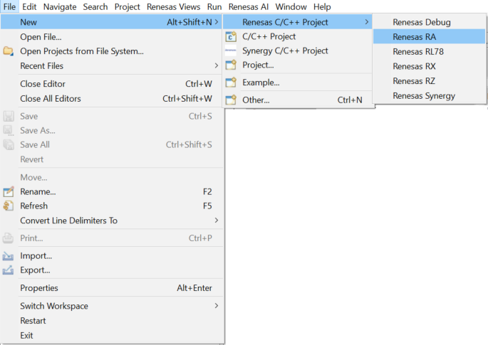Click the Example... wizard icon

(231, 83)
